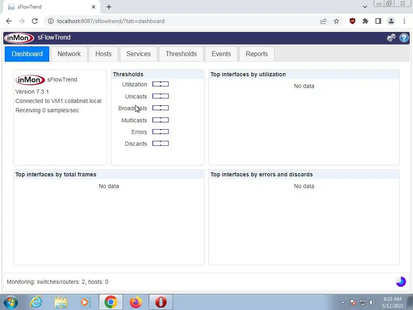The height and width of the screenshot is (310, 413).
Task: Click 'Receiving 0 samples/sec' text
Action: tap(47, 111)
